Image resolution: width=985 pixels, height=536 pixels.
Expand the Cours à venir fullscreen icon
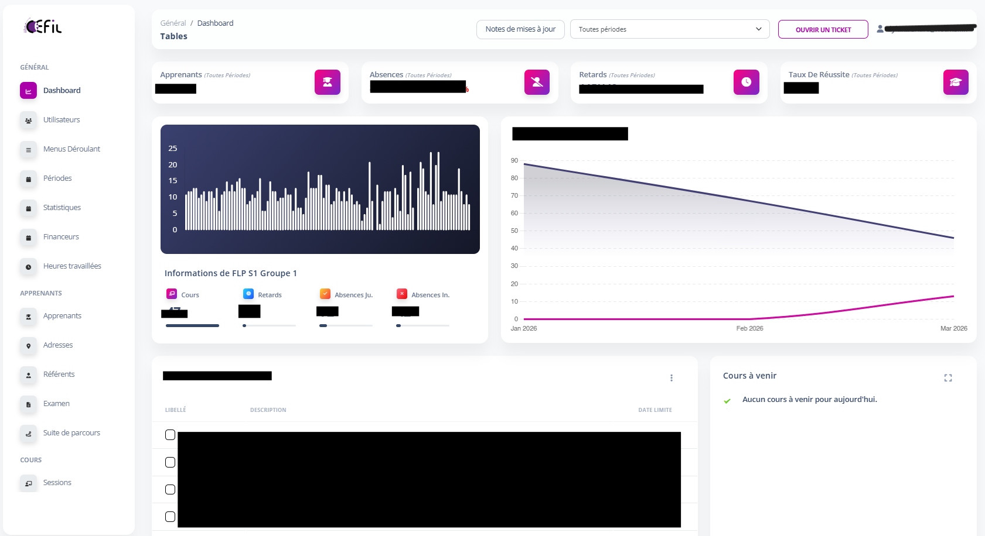[947, 378]
